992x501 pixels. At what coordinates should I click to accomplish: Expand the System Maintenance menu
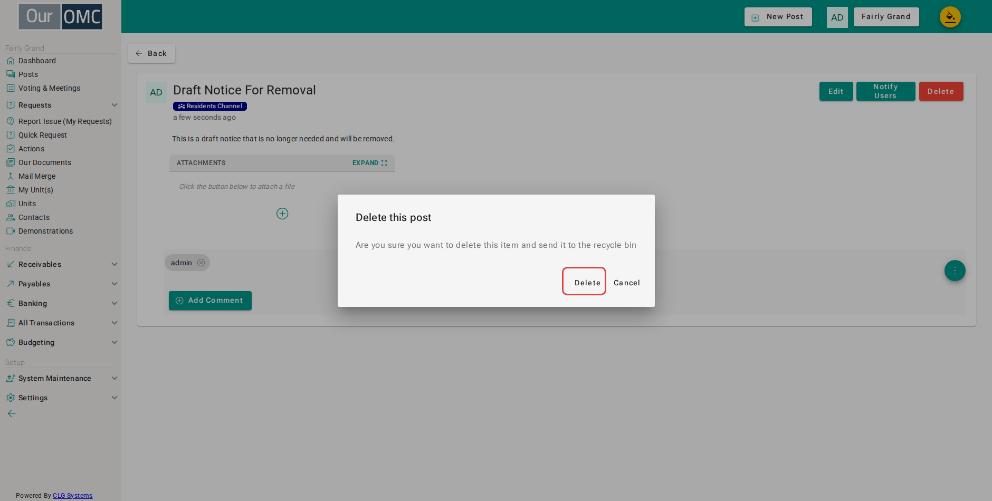pyautogui.click(x=61, y=378)
